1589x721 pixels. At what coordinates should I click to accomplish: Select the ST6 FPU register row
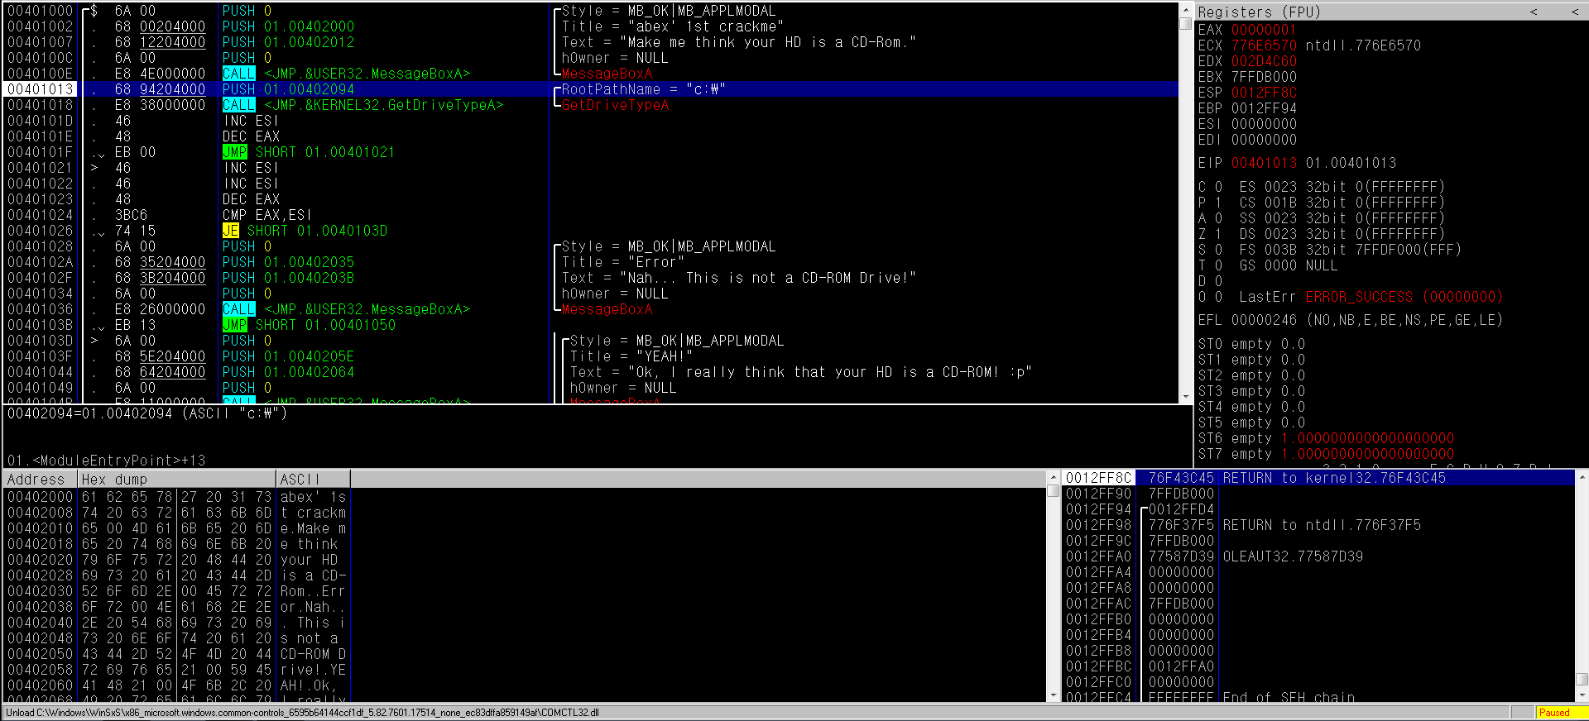pyautogui.click(x=1326, y=438)
